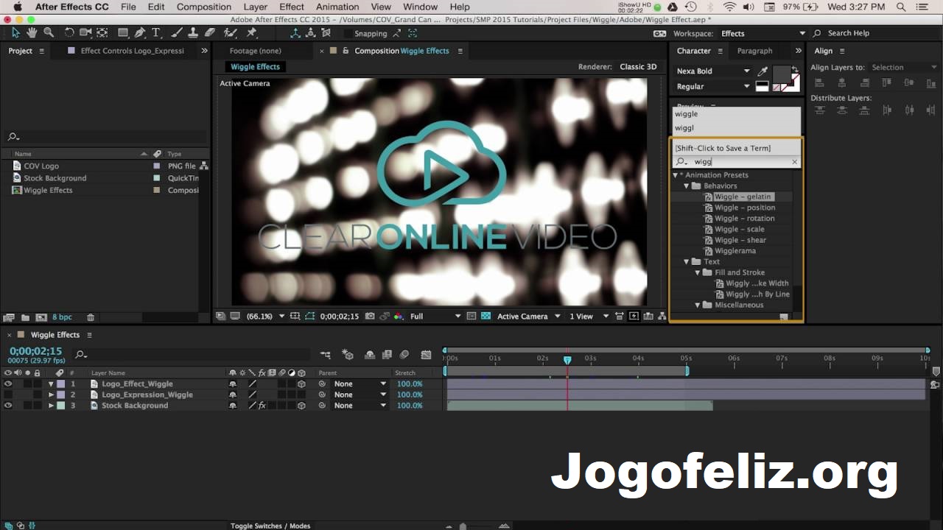Toggle 3D switch for Stock Background

click(x=301, y=406)
